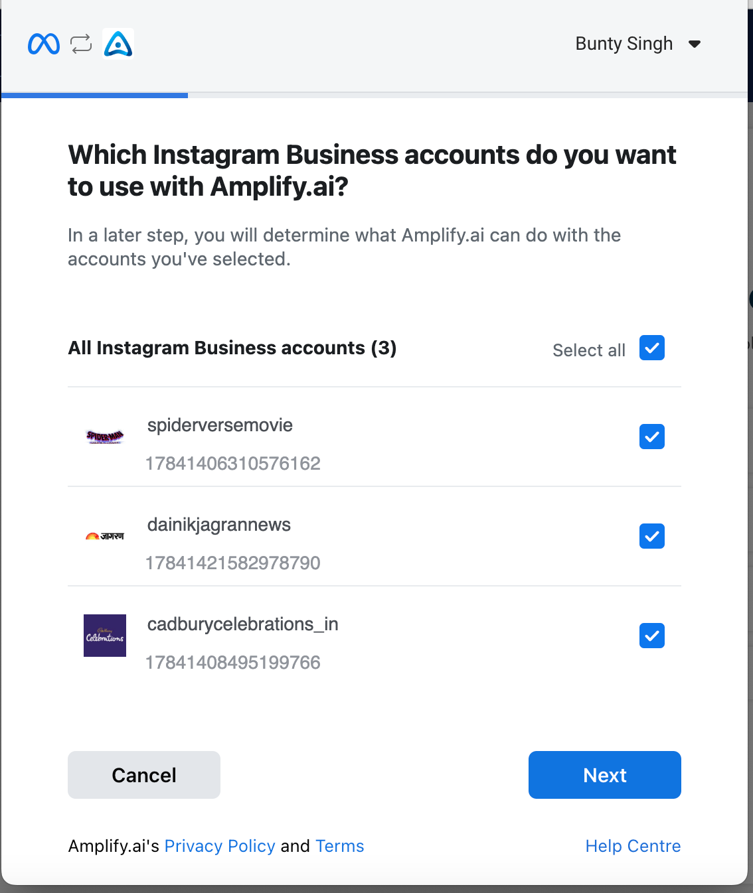
Task: Open the Privacy Policy link
Action: click(x=220, y=846)
